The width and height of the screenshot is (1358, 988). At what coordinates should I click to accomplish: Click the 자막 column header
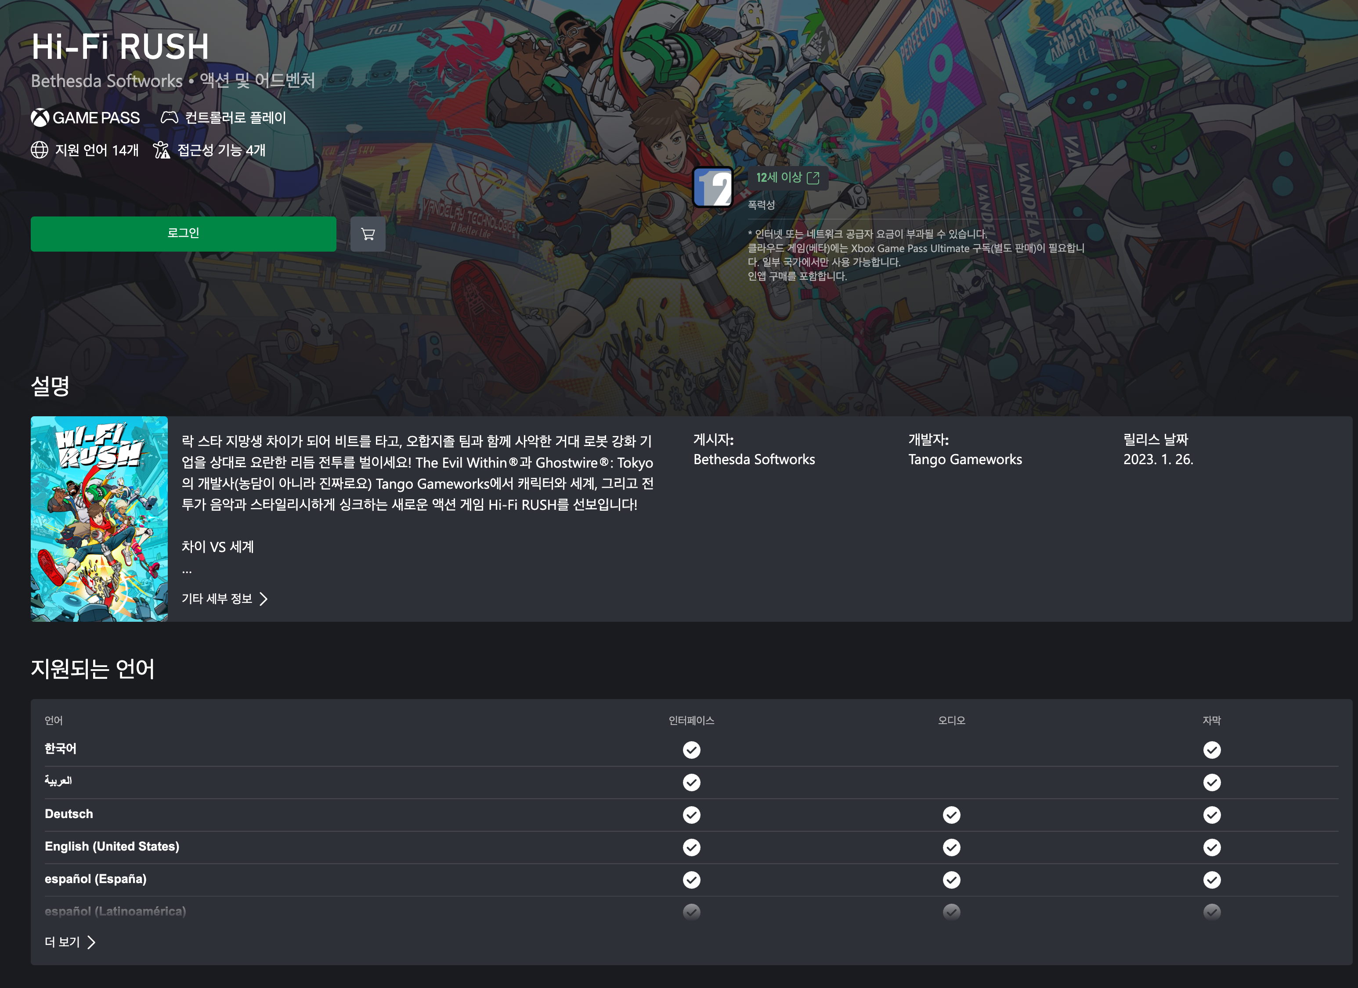(1212, 720)
